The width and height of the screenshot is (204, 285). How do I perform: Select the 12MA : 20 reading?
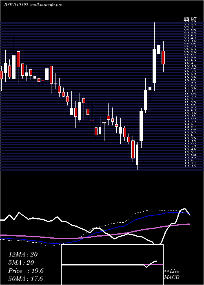[23, 254]
